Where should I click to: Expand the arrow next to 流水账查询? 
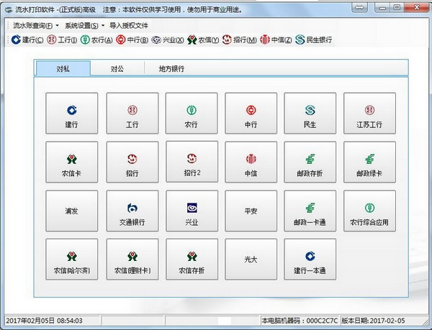57,26
